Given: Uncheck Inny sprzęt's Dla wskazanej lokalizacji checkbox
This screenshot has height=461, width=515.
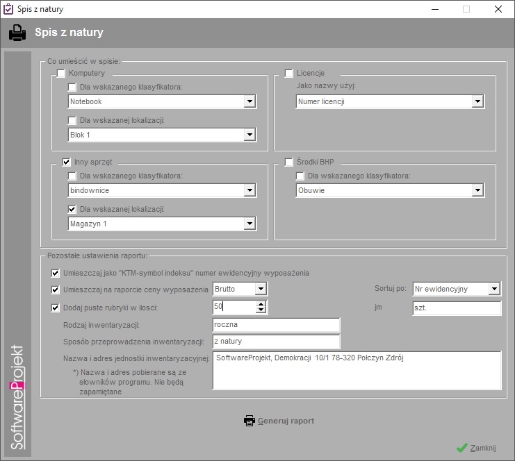Looking at the screenshot, I should tap(72, 210).
